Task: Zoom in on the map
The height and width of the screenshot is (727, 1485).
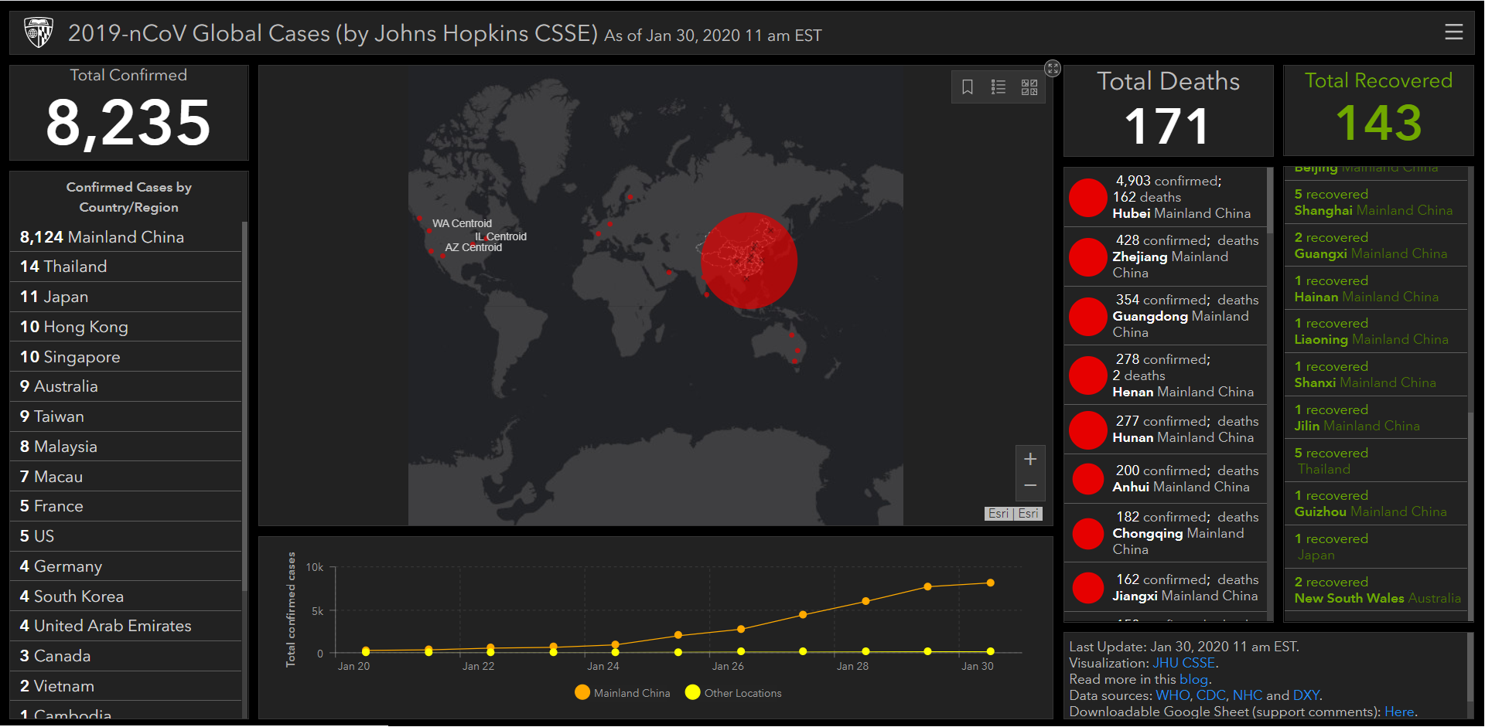Action: click(x=1030, y=459)
